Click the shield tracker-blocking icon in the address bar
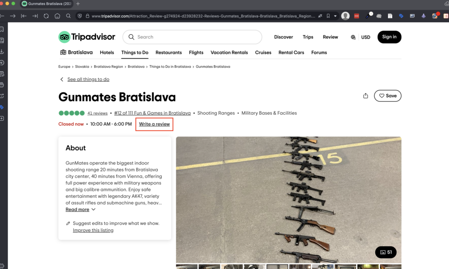 80,16
